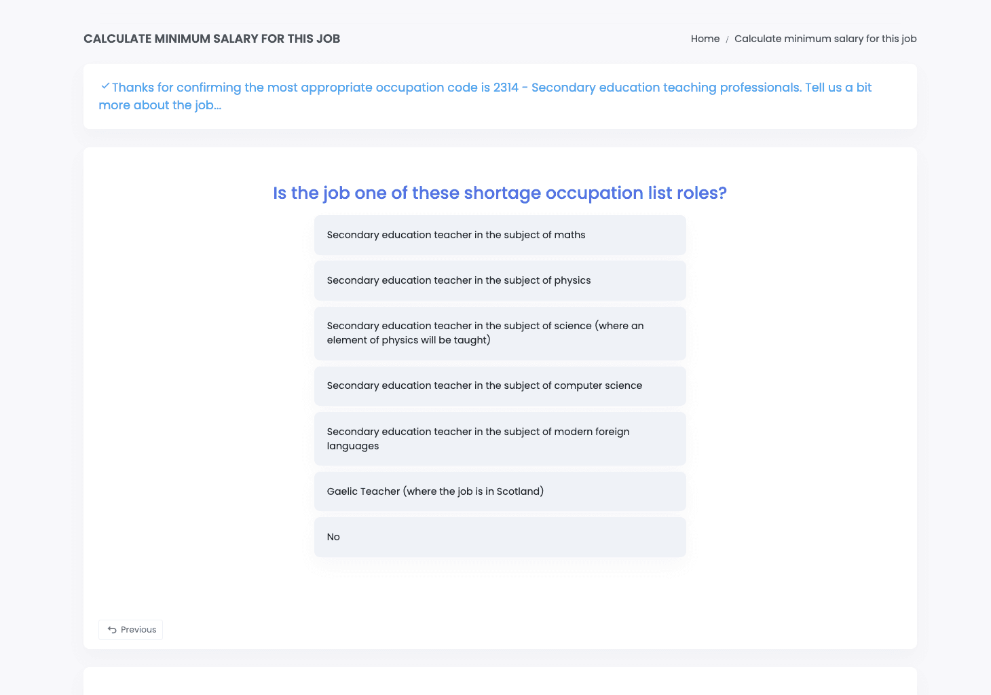Click the breadcrumb slash separator
Viewport: 991px width, 695px height.
click(x=727, y=39)
